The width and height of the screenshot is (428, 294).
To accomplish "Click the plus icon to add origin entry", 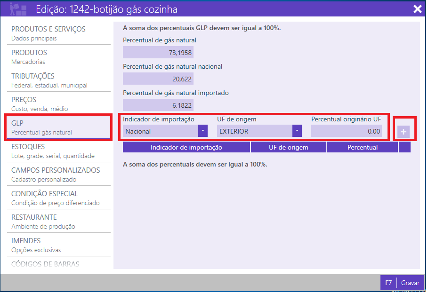I will pyautogui.click(x=403, y=132).
